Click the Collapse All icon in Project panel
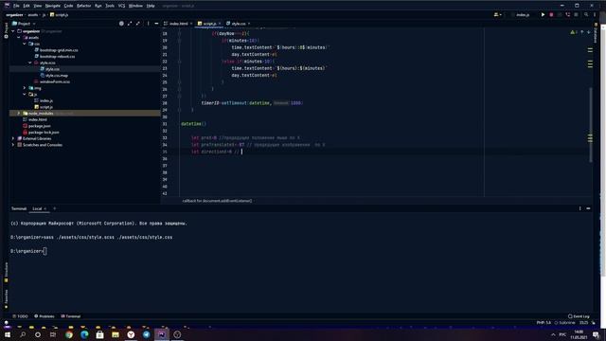 coord(138,24)
